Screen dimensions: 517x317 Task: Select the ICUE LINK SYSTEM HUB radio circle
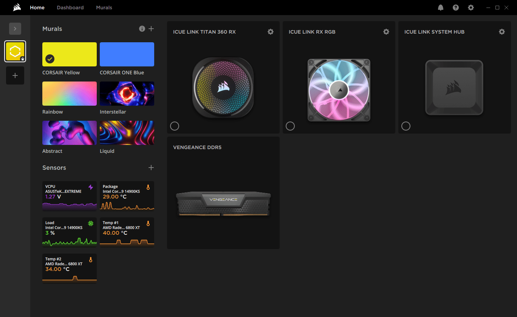(406, 126)
